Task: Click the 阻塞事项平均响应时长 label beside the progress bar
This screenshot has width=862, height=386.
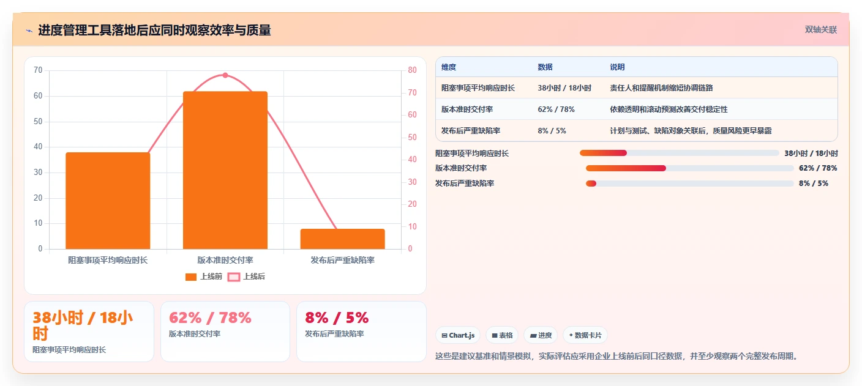Action: coord(472,153)
